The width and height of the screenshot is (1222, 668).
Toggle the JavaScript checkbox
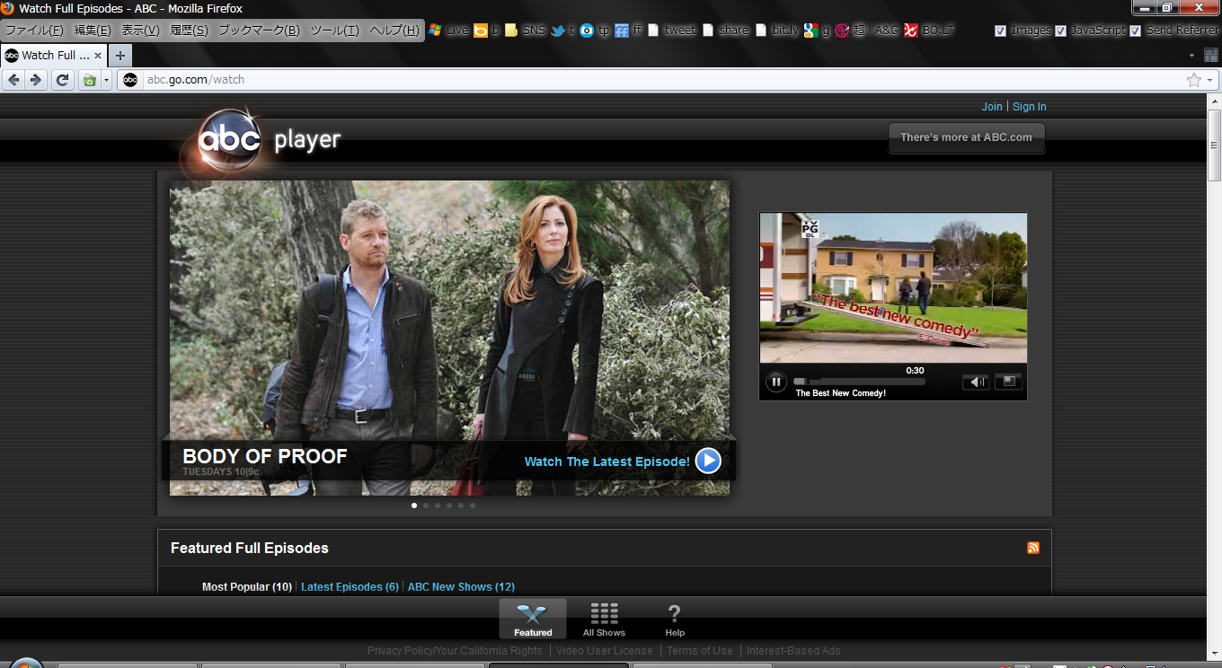[x=1061, y=31]
